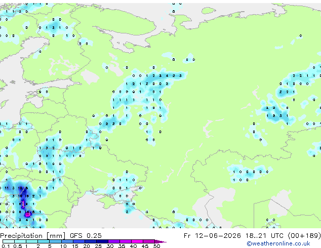Click the legend value "50"
The width and height of the screenshot is (321, 248).
156,246
